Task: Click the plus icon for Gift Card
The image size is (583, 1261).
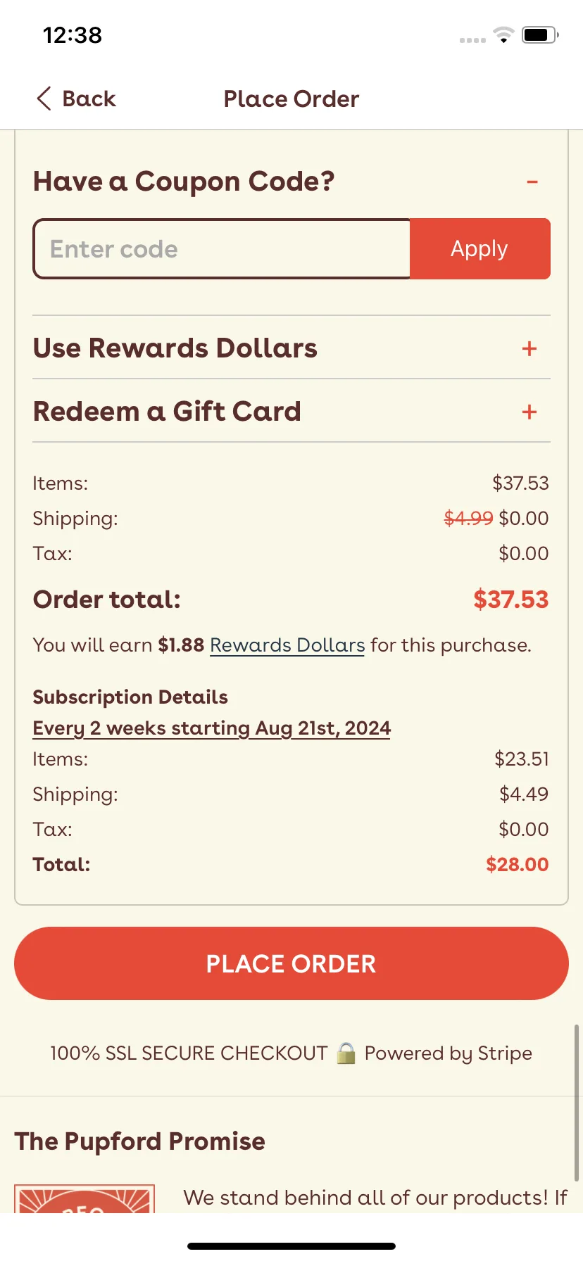Action: (x=529, y=412)
